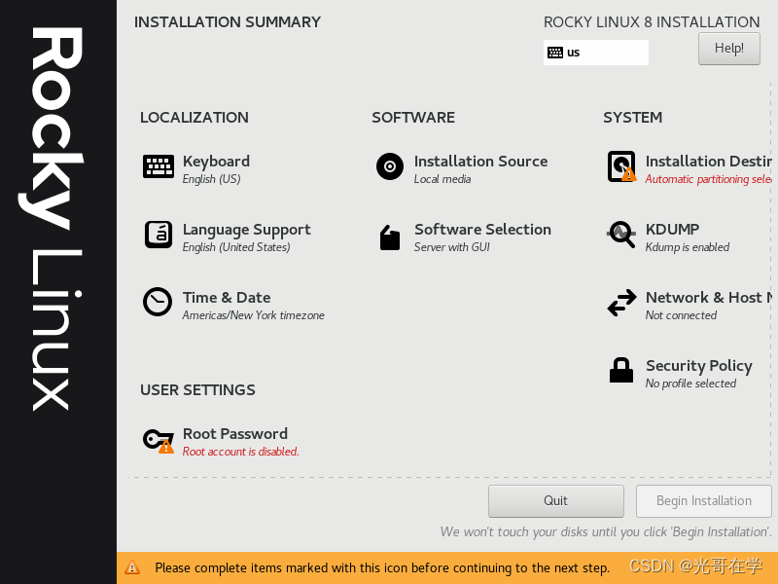Click the Help! button
Image resolution: width=778 pixels, height=584 pixels.
(728, 48)
